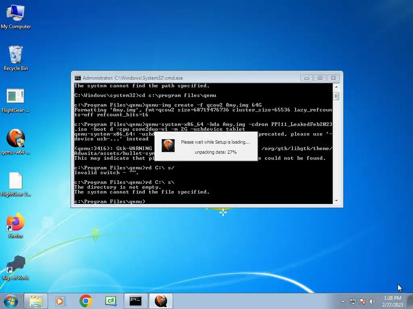The image size is (413, 309).
Task: Click the cmd scrollbar down arrow
Action: point(336,201)
